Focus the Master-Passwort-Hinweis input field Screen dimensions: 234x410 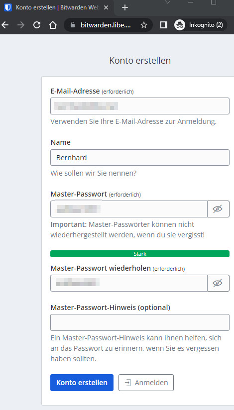point(140,322)
